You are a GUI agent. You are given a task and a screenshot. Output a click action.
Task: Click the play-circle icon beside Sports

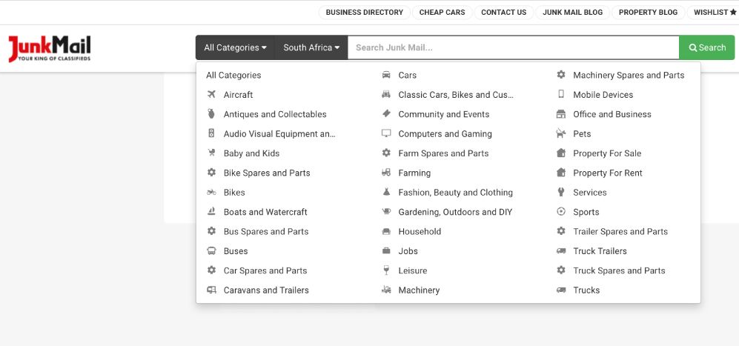point(561,212)
